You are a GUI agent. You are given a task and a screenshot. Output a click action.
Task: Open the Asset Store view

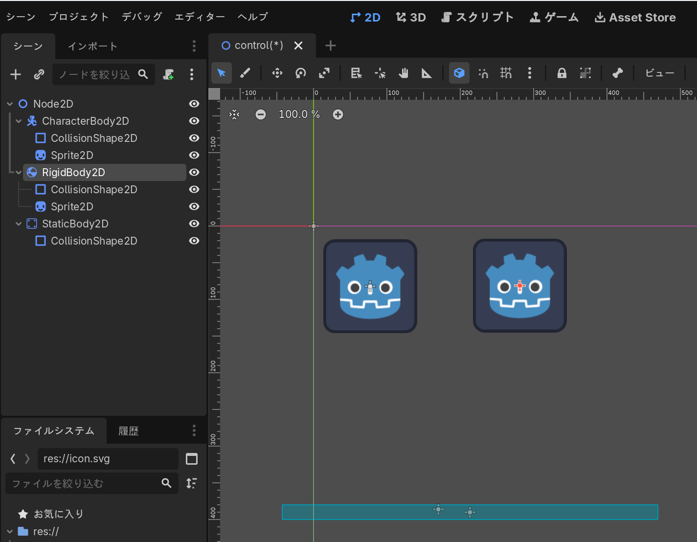point(635,18)
